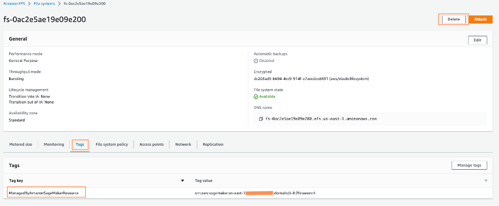Viewport: 499px width, 206px height.
Task: Click the orange Attach button
Action: click(480, 19)
